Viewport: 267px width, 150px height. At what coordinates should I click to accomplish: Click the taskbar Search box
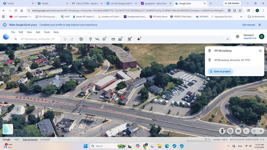click(107, 146)
